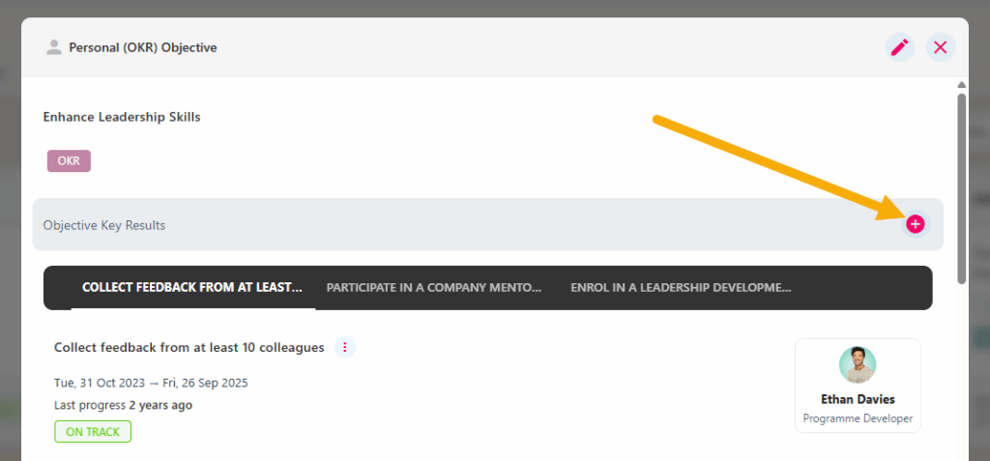Screen dimensions: 990x461
Task: Switch to Participate In A Company Mento tab
Action: [x=434, y=287]
